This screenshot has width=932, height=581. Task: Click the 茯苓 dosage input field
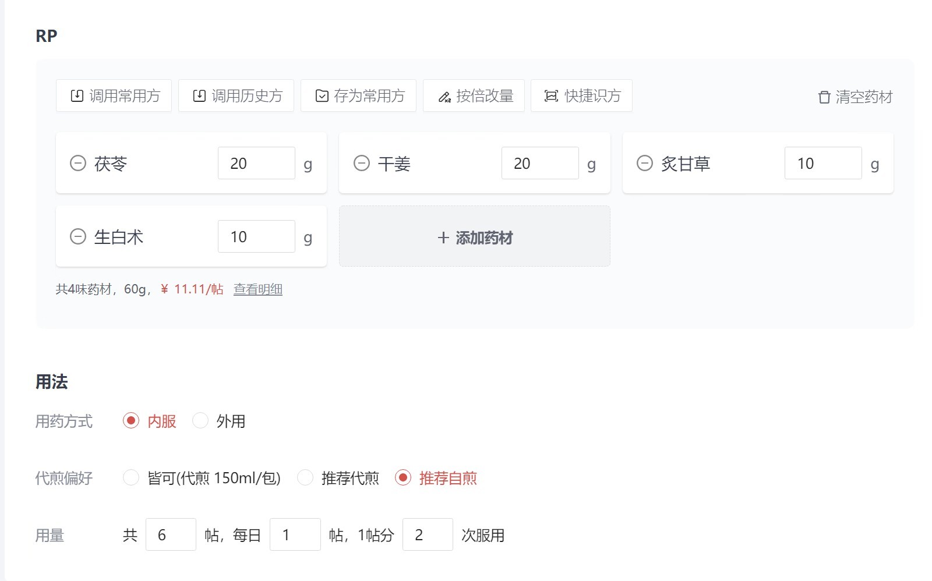click(x=256, y=163)
